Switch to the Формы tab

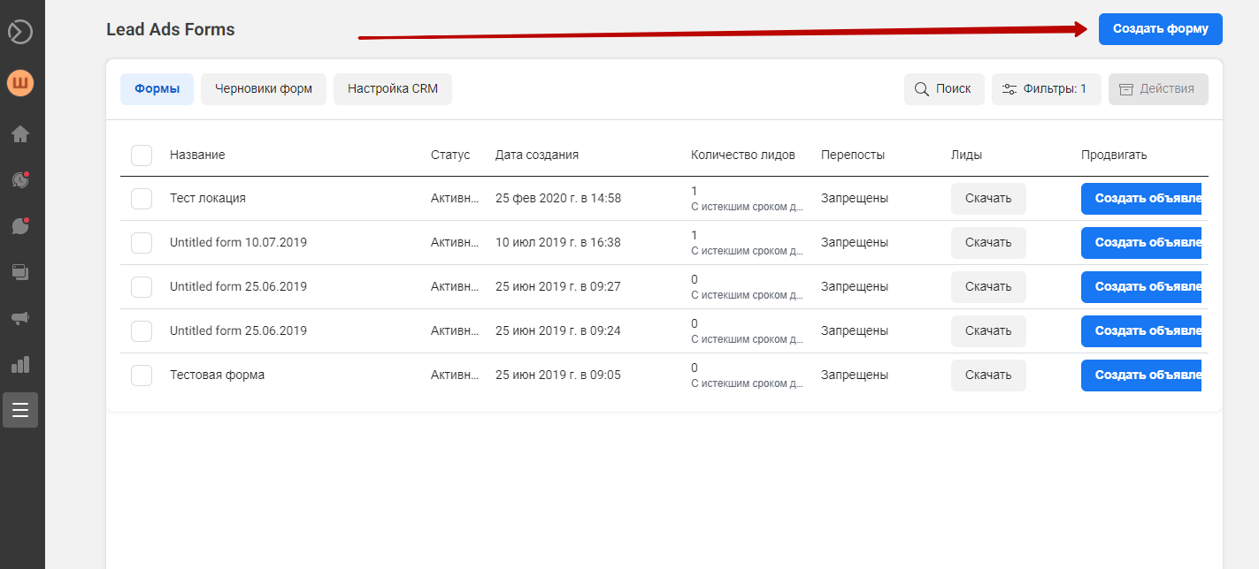point(157,89)
